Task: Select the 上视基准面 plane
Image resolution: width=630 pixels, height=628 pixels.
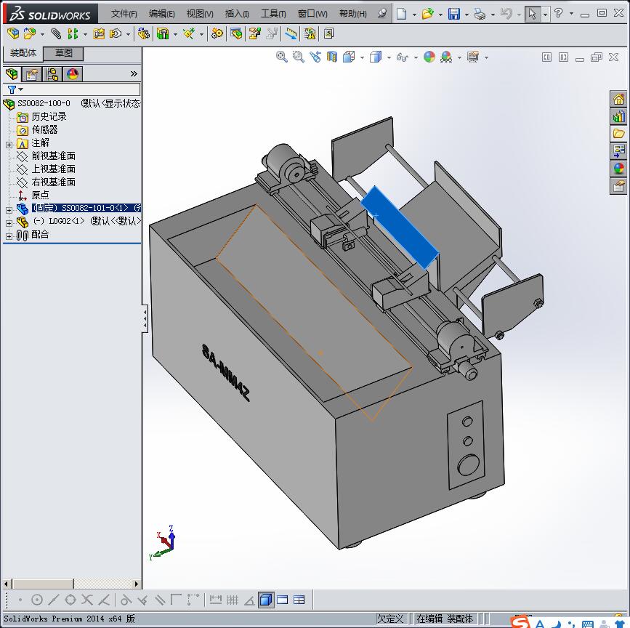Action: pos(54,169)
